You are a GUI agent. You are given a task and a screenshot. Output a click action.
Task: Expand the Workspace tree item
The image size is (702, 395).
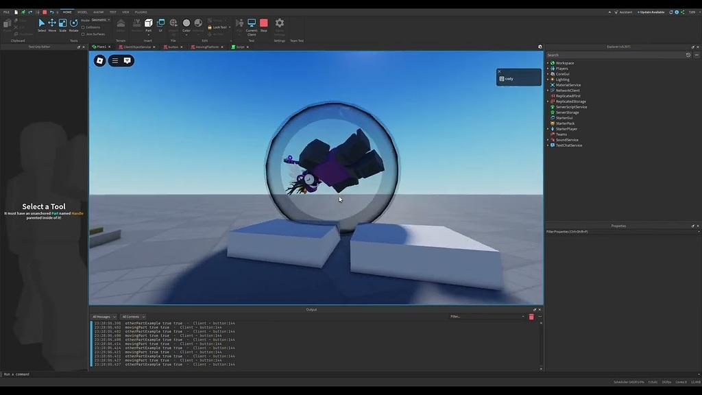pos(548,62)
